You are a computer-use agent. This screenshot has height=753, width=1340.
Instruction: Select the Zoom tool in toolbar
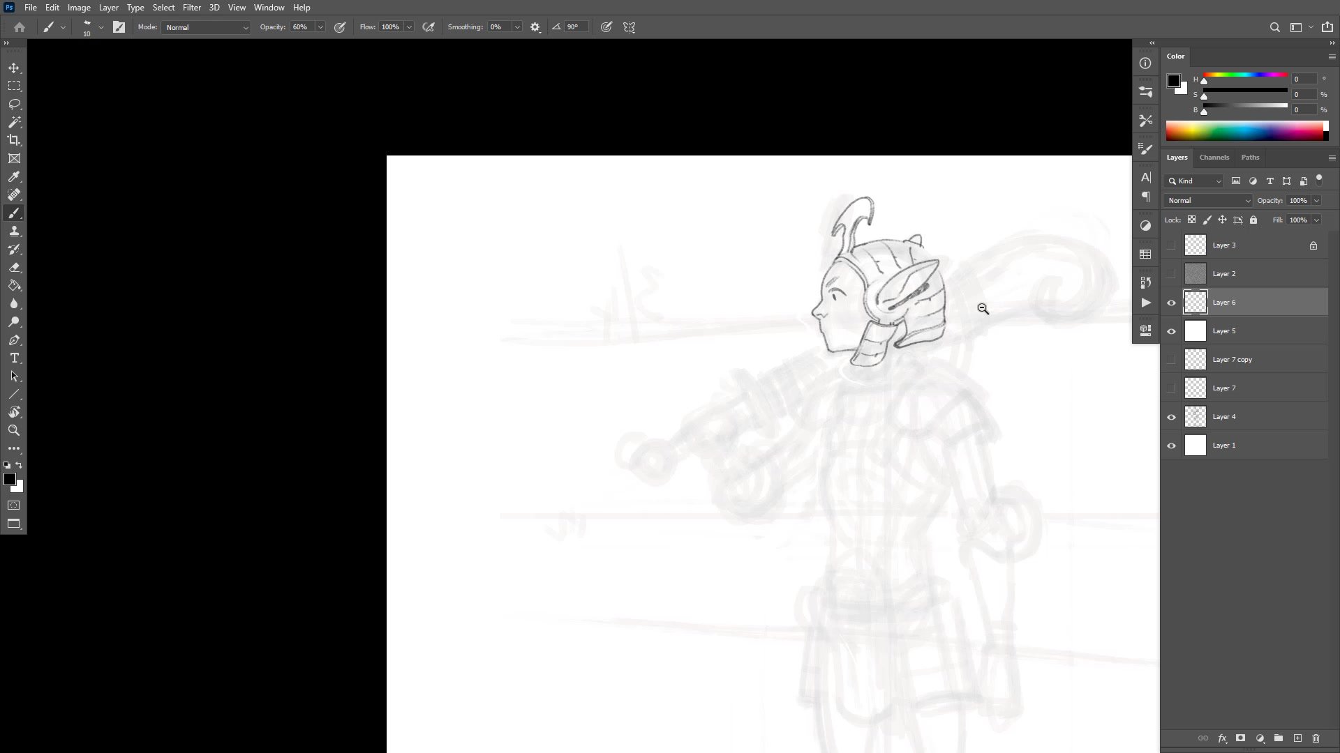tap(14, 430)
